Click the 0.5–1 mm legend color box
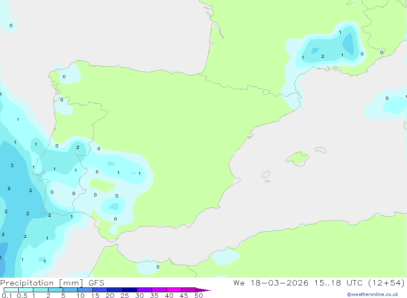407x298 pixels. click(x=26, y=290)
